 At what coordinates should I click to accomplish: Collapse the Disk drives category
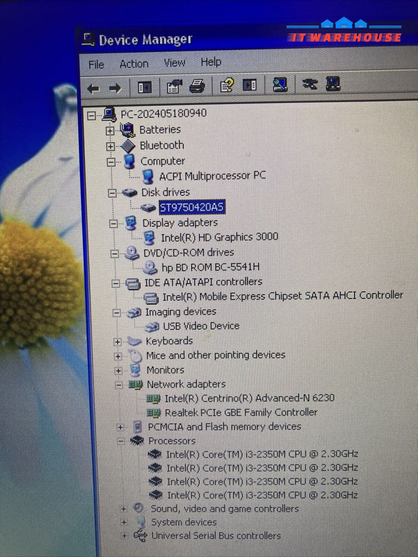[112, 193]
